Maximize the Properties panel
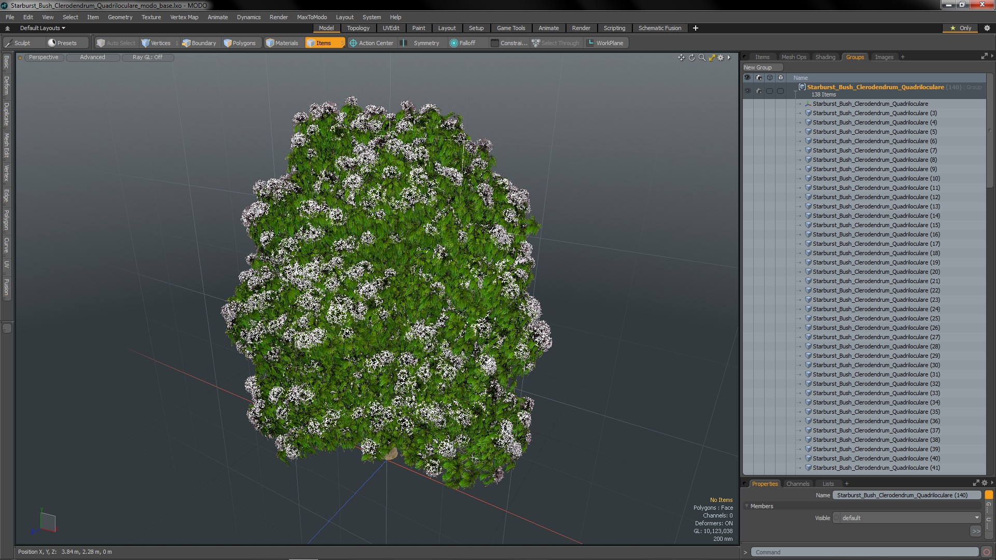The width and height of the screenshot is (996, 560). point(976,483)
